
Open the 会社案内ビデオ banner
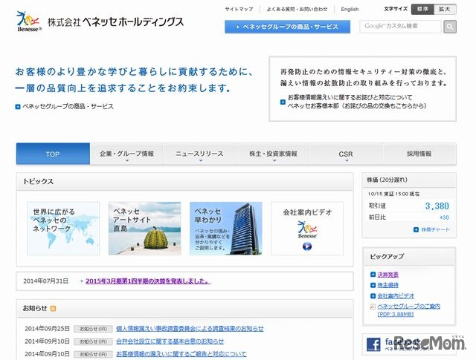click(307, 229)
